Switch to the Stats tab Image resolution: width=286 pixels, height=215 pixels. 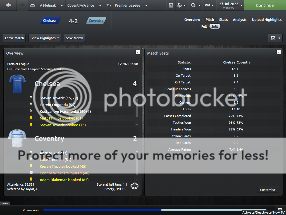pos(223,20)
